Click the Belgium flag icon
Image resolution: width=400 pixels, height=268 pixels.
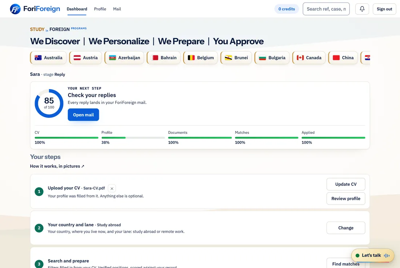[191, 58]
